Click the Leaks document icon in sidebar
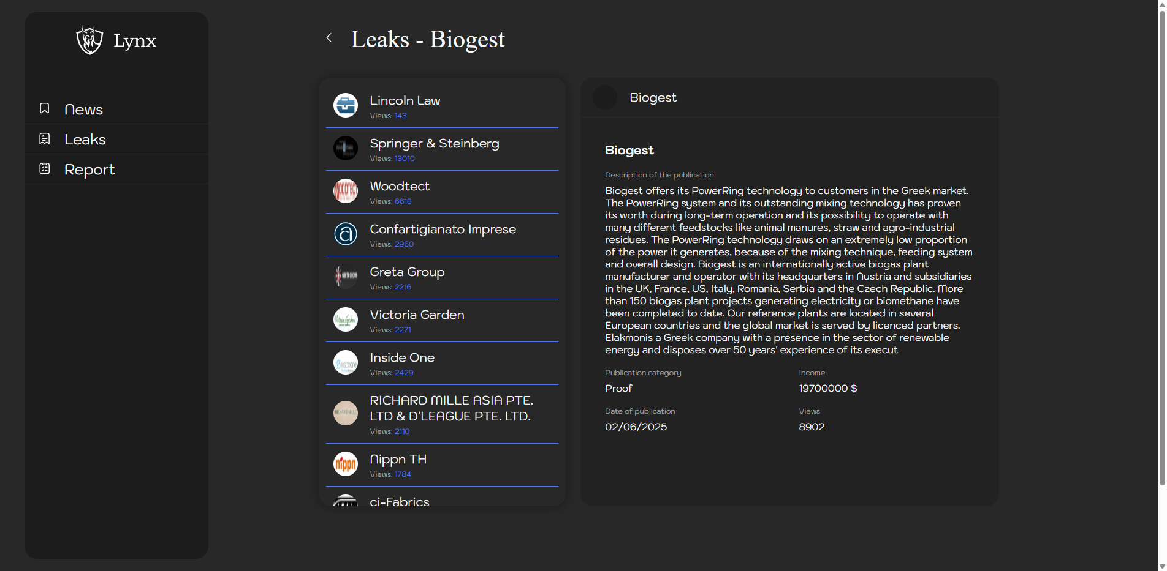Image resolution: width=1167 pixels, height=571 pixels. pyautogui.click(x=45, y=139)
